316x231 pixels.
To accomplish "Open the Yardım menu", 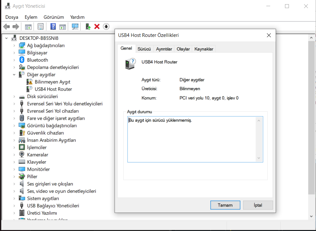I will pos(77,17).
